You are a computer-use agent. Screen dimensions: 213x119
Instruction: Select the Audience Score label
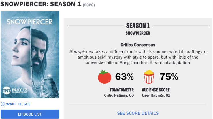tap(156, 90)
